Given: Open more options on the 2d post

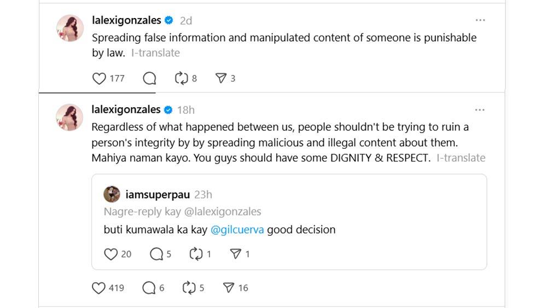Looking at the screenshot, I should pyautogui.click(x=480, y=20).
